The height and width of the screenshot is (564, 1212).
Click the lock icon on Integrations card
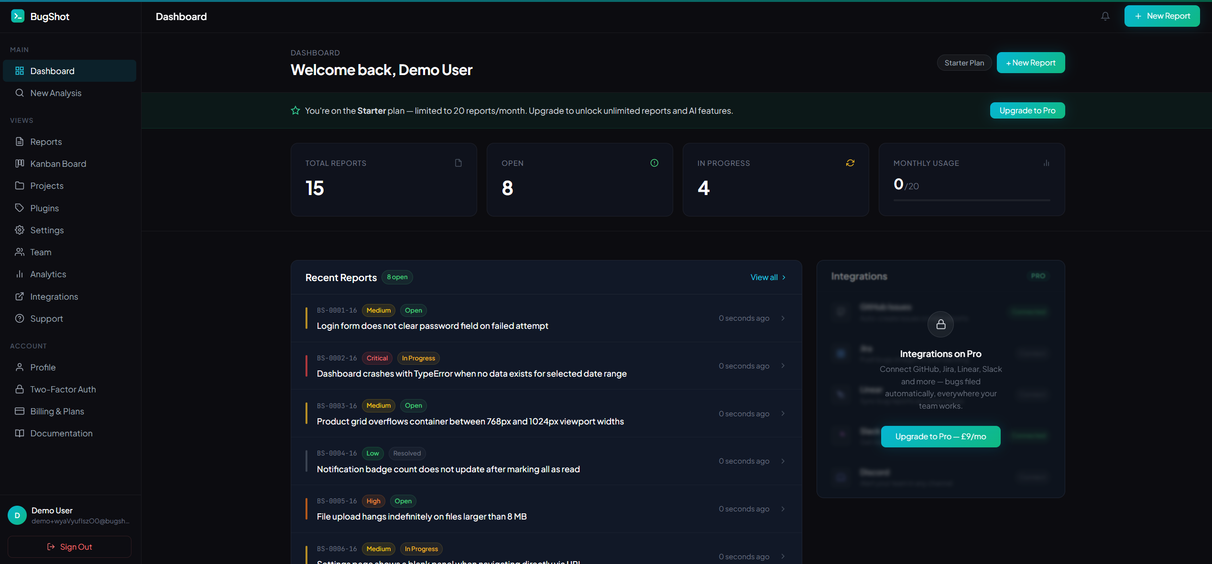940,325
